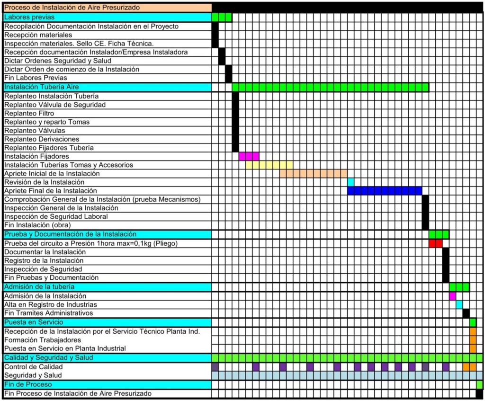Image resolution: width=485 pixels, height=401 pixels.
Task: Click the yellow 'Instalación Tuberías Tomas y Accesorios' bar
Action: pos(269,165)
